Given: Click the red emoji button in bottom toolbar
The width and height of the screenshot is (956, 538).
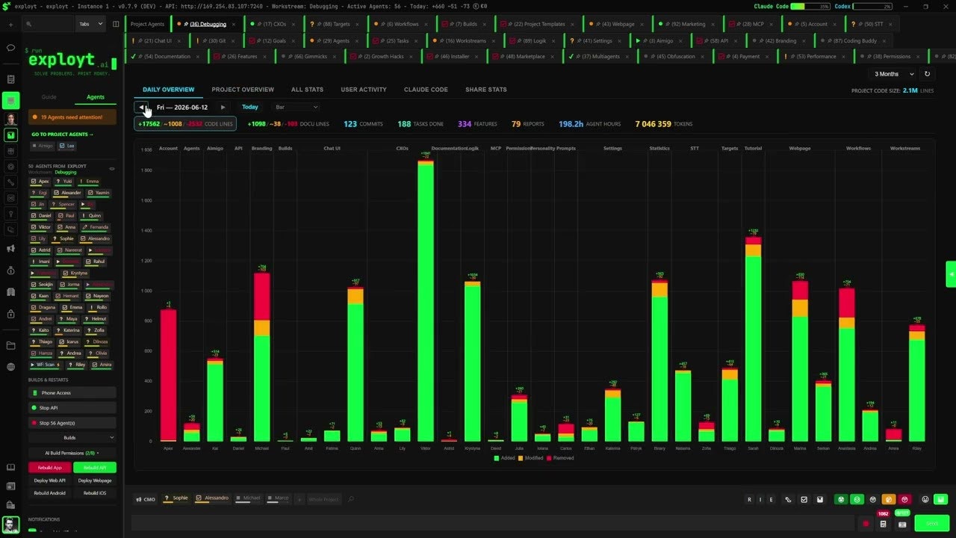Looking at the screenshot, I should pyautogui.click(x=904, y=499).
